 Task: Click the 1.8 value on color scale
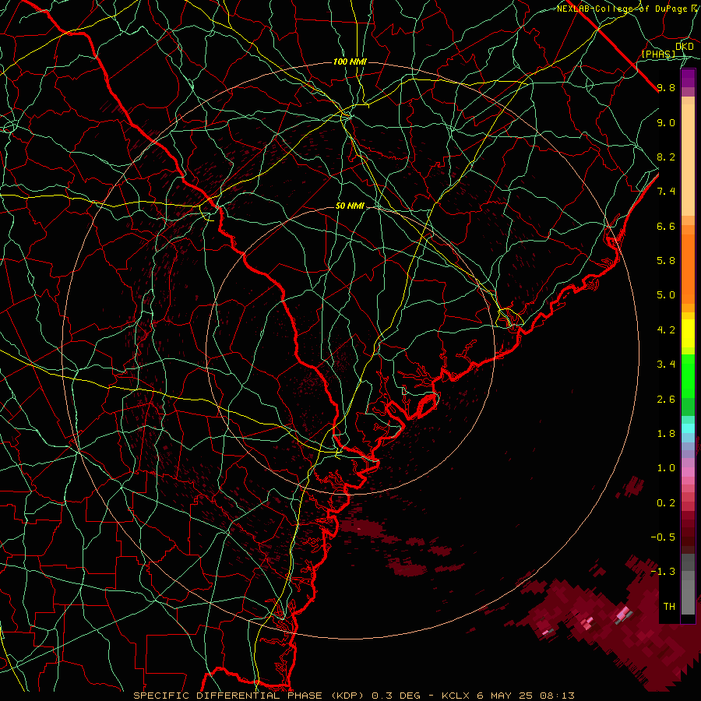(666, 434)
